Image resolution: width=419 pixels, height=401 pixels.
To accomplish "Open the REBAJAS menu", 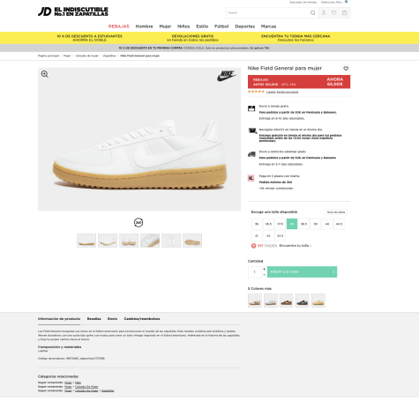I will pyautogui.click(x=119, y=26).
